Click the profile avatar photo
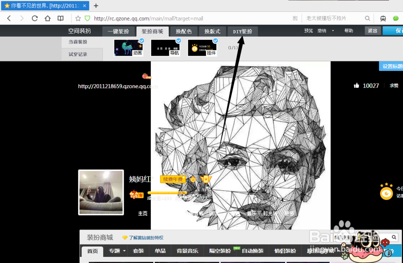Viewport: 403px width, 263px height. tap(101, 192)
